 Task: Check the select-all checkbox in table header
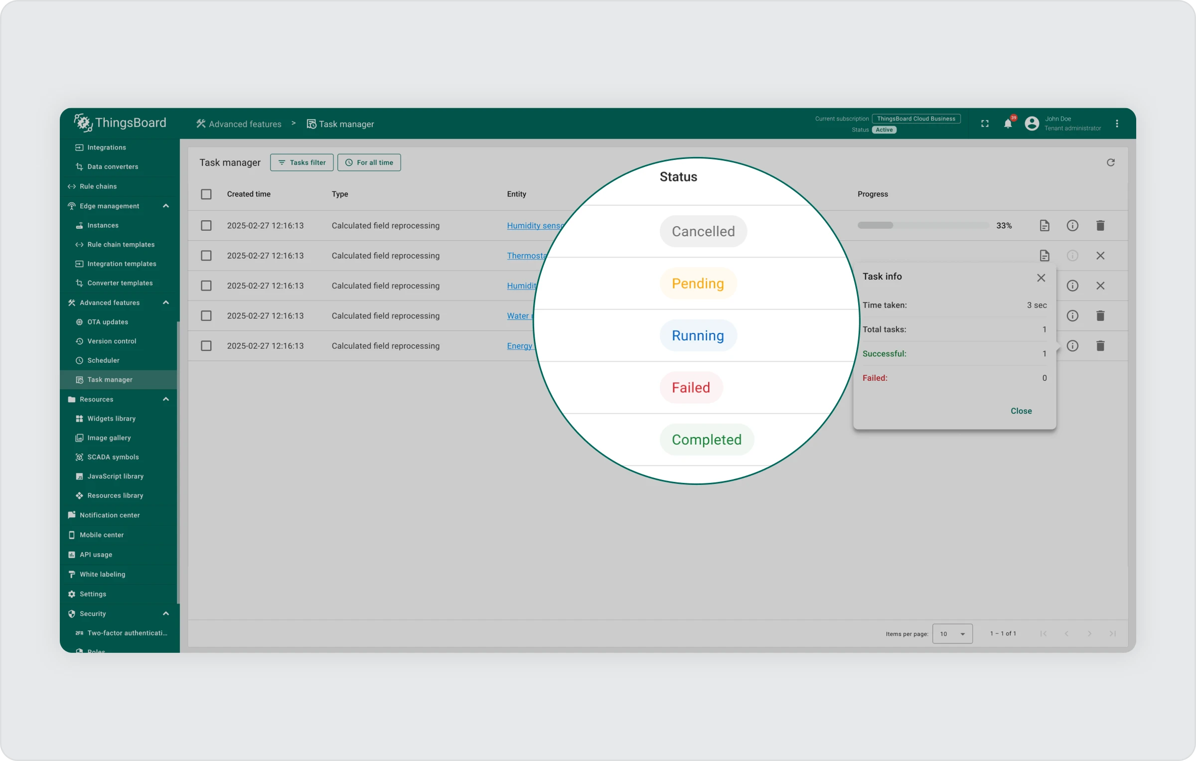click(206, 194)
